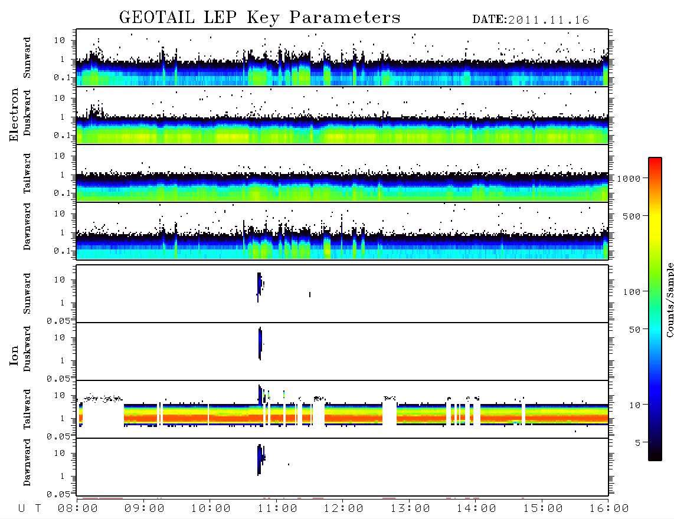Click the "0.1" tick of Electron Dawnward panel
The width and height of the screenshot is (674, 519).
coord(63,251)
